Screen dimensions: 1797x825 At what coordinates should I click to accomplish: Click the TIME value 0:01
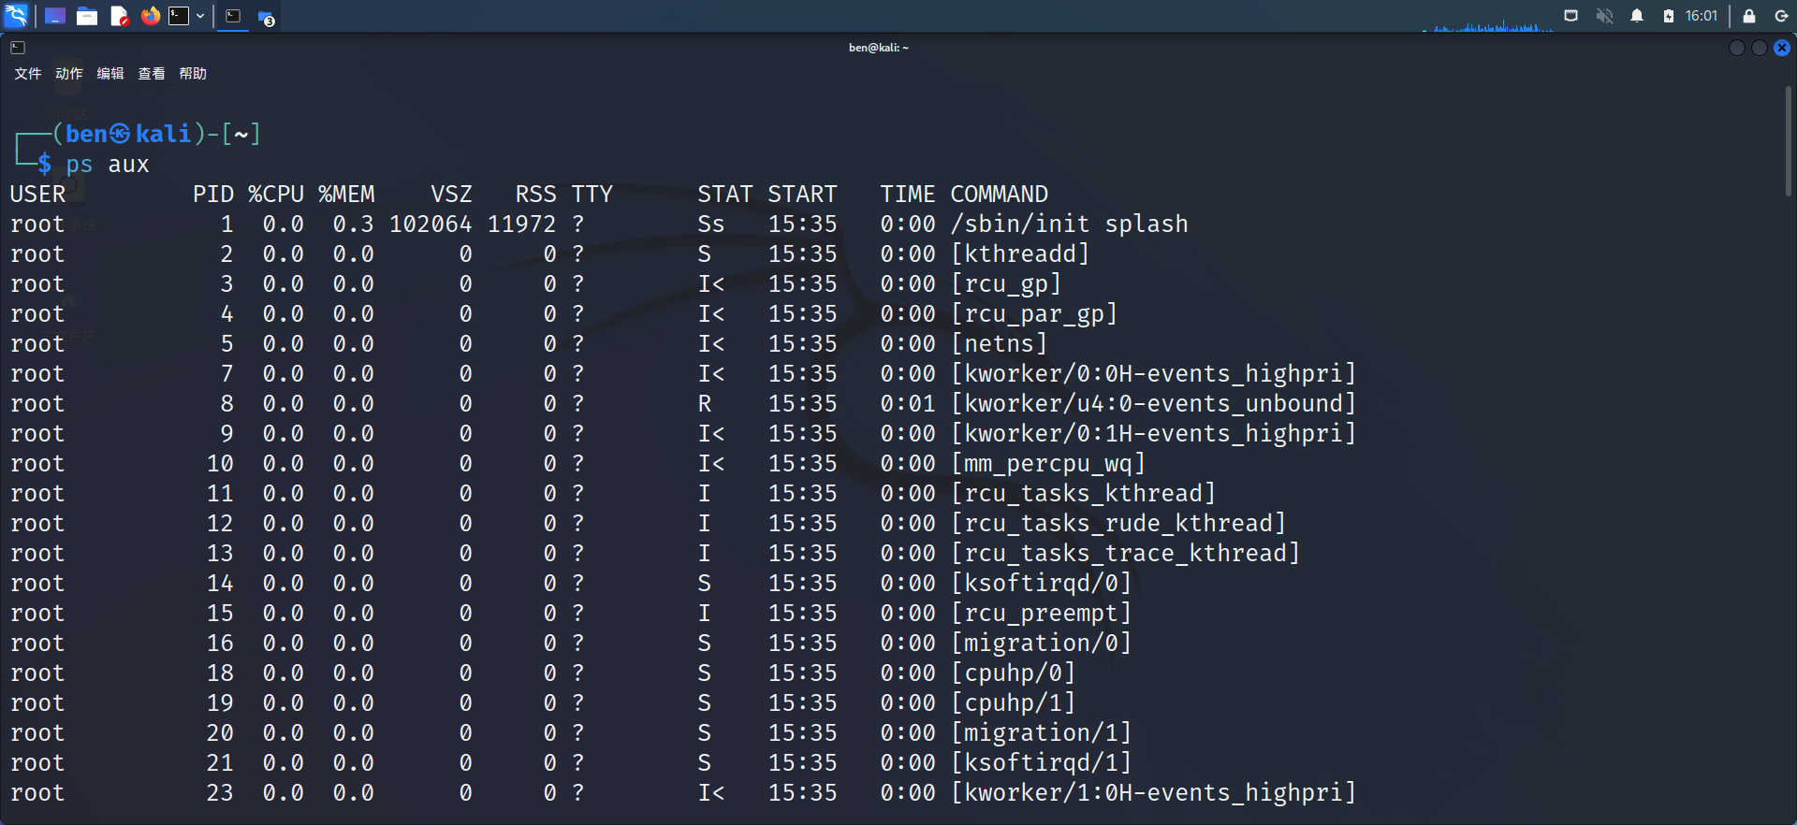click(x=908, y=403)
